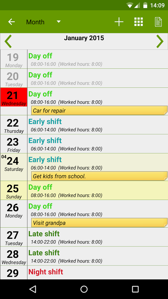Open the Get kids from school note
The image size is (168, 299).
(x=99, y=176)
